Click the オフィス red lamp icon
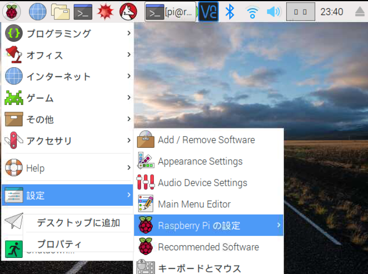 pos(14,55)
